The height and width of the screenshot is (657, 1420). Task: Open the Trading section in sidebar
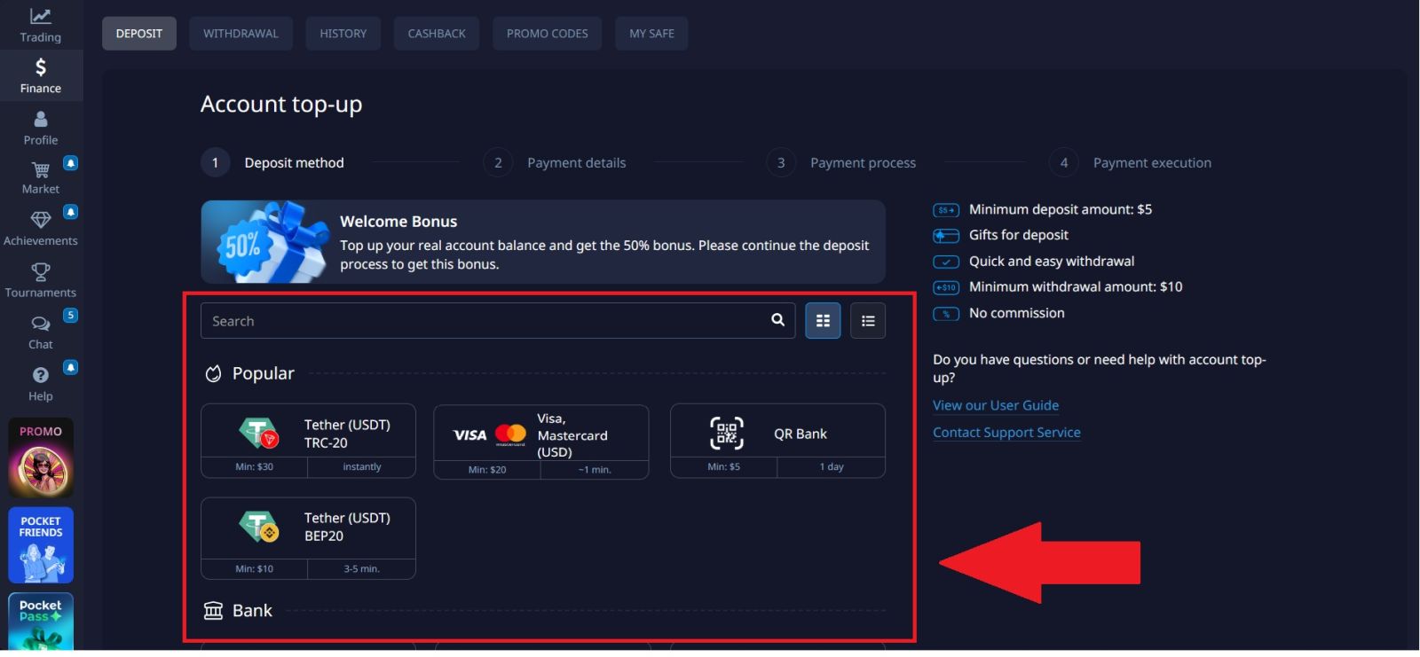click(41, 25)
